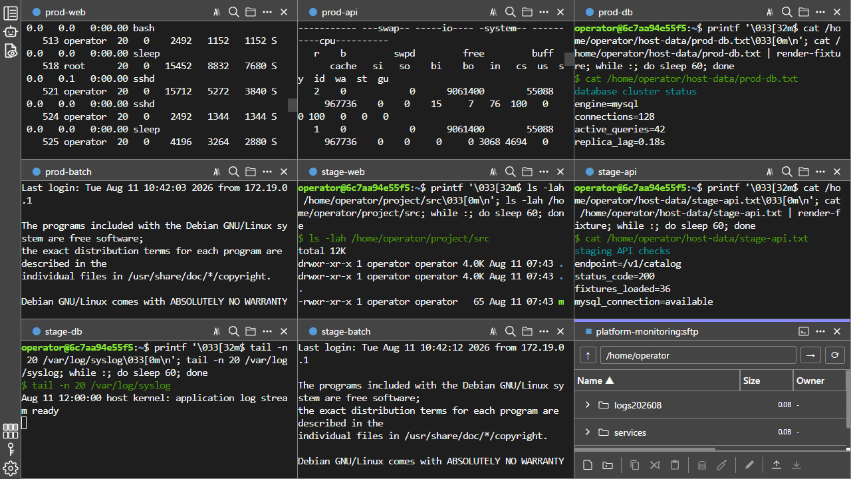The image size is (851, 479).
Task: Sort SFTP files by Size column
Action: (767, 381)
